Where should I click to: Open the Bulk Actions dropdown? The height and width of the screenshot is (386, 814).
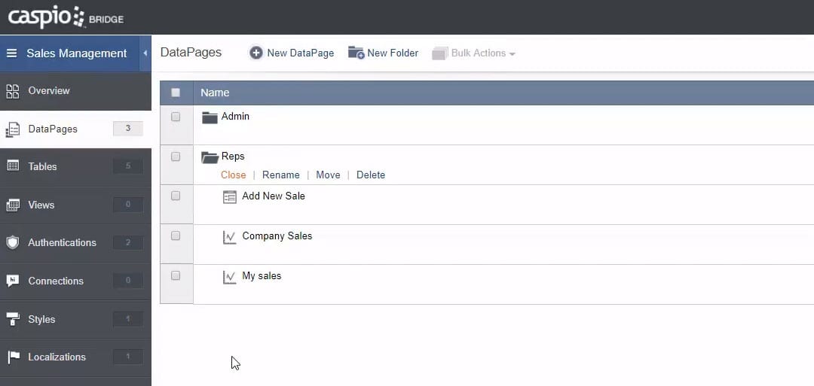(474, 53)
